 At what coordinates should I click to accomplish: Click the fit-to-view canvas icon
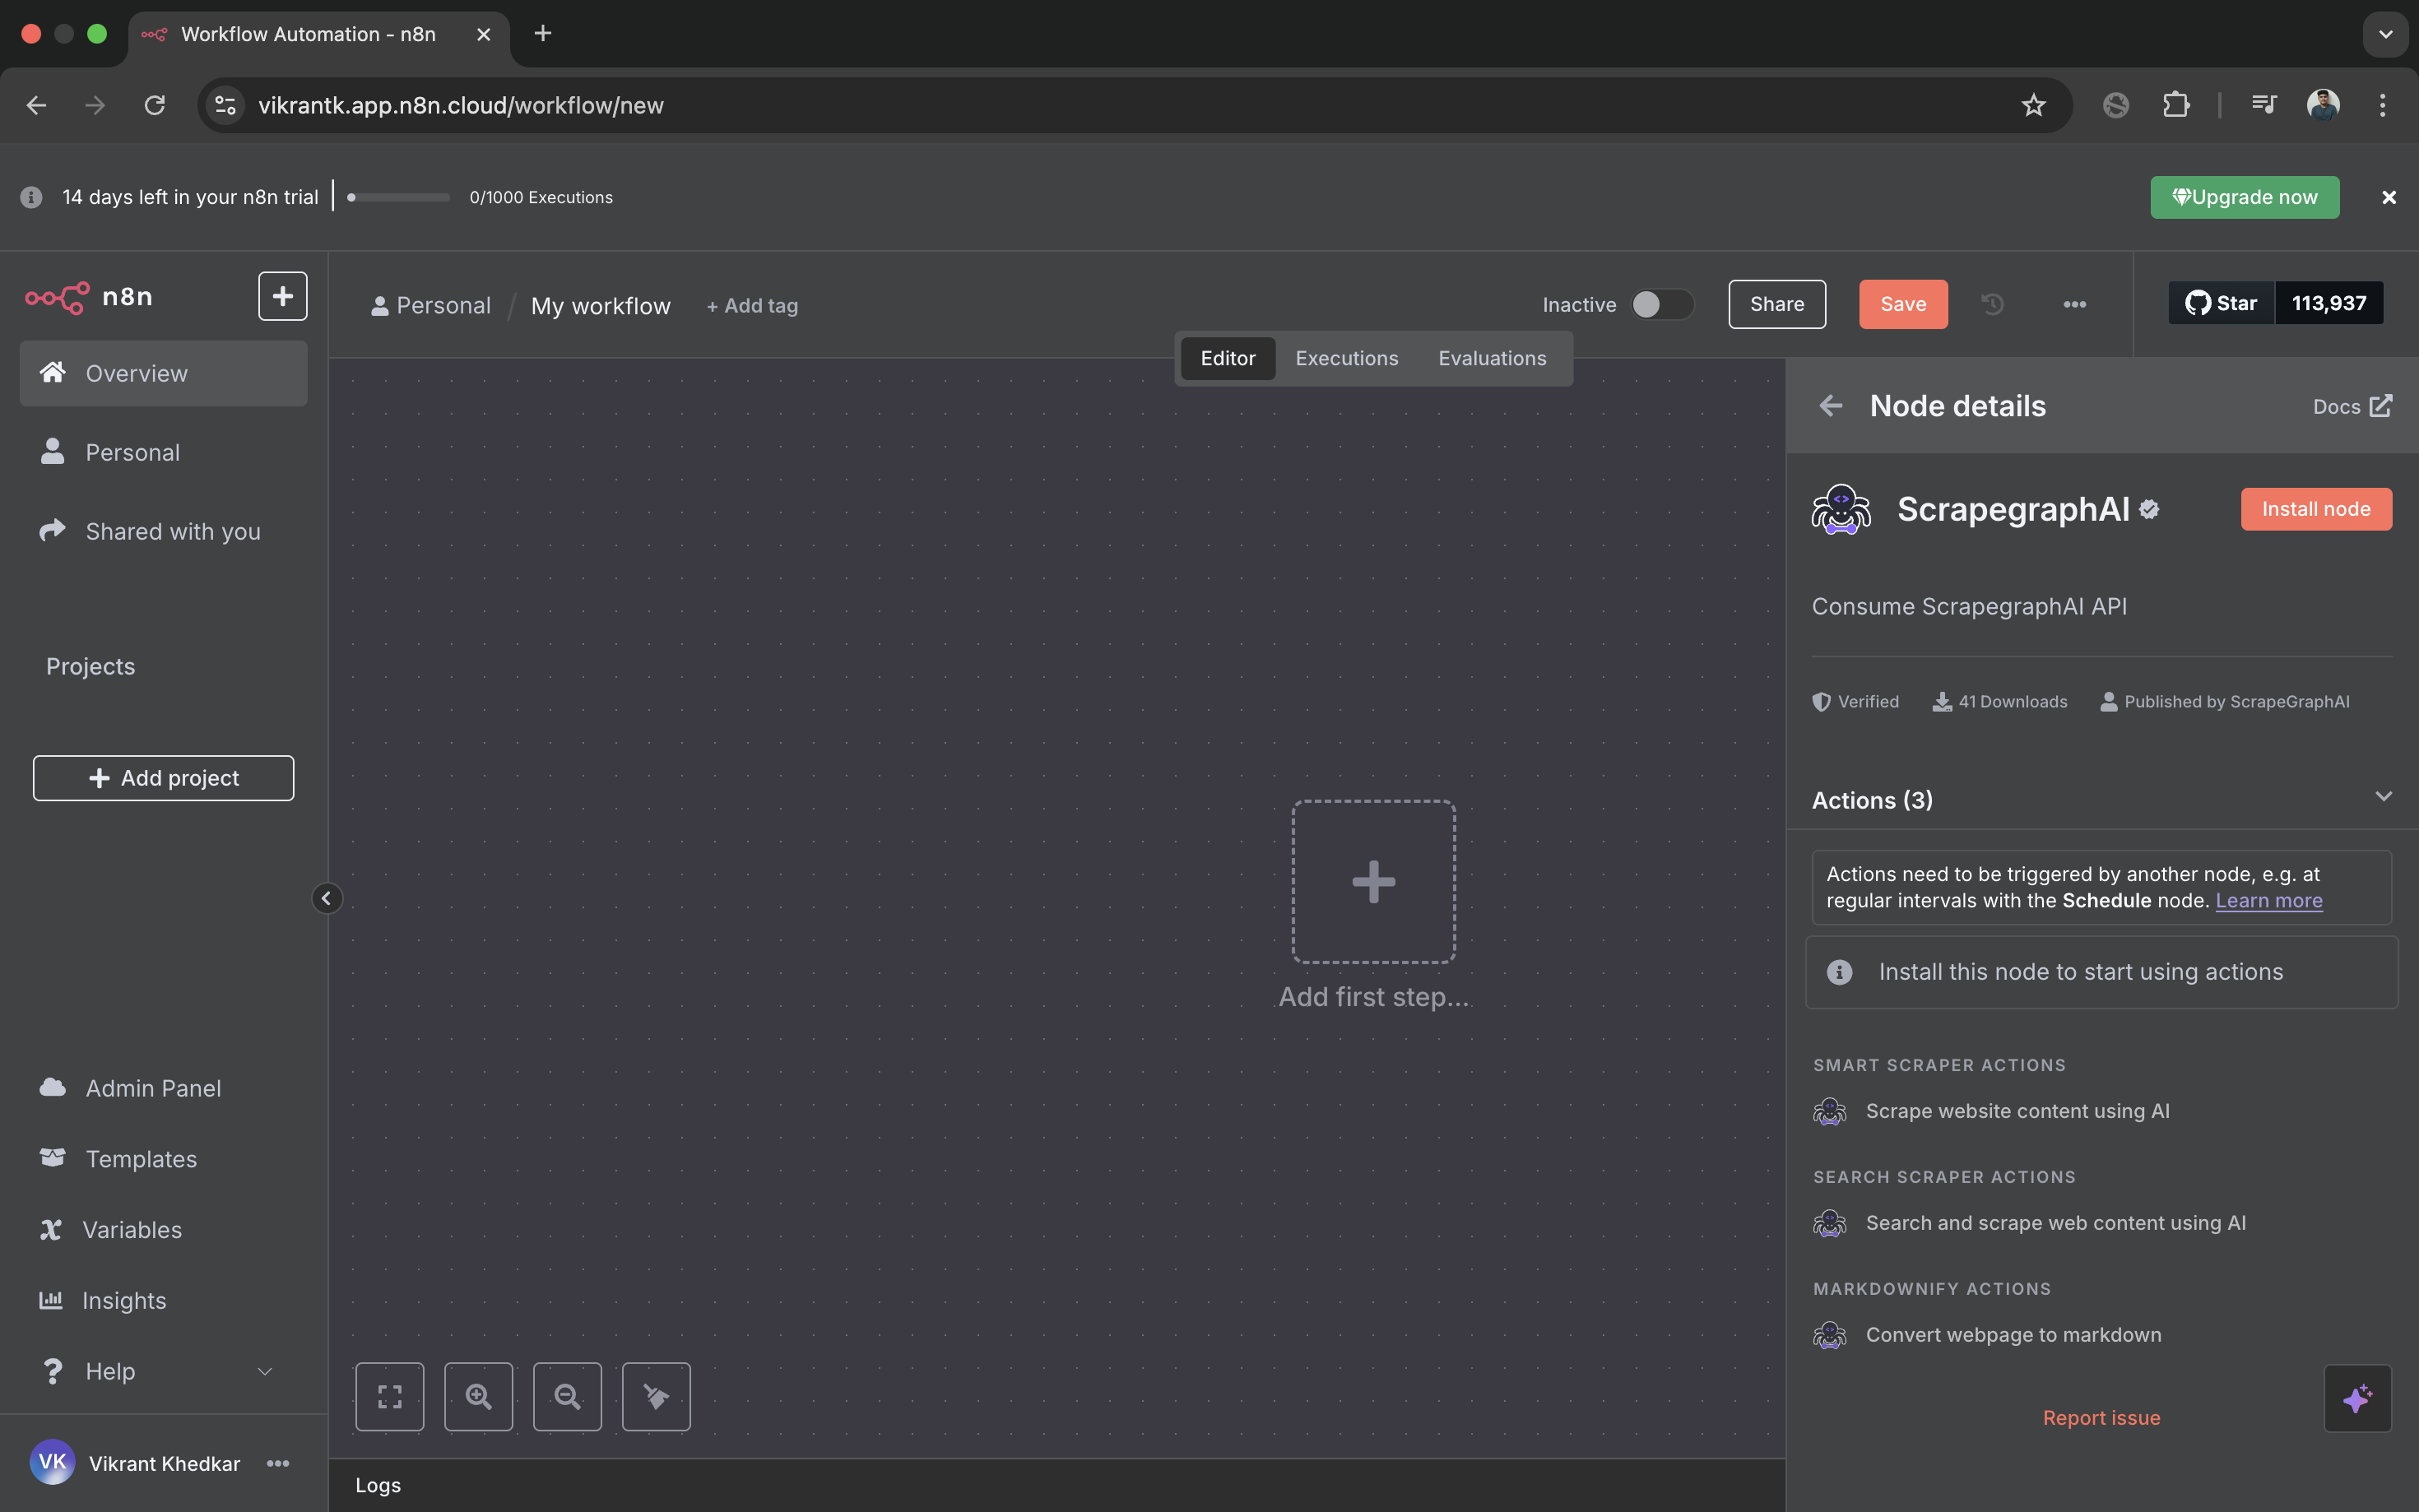390,1397
